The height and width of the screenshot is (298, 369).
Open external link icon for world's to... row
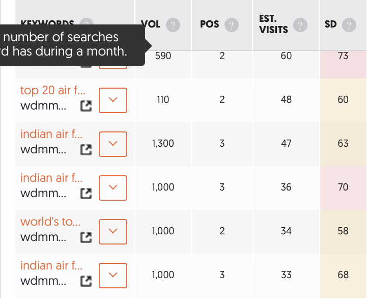coord(86,237)
